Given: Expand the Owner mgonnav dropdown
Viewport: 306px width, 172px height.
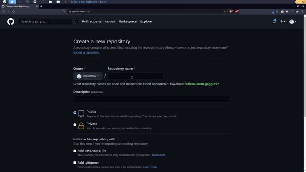Looking at the screenshot, I should pyautogui.click(x=88, y=76).
